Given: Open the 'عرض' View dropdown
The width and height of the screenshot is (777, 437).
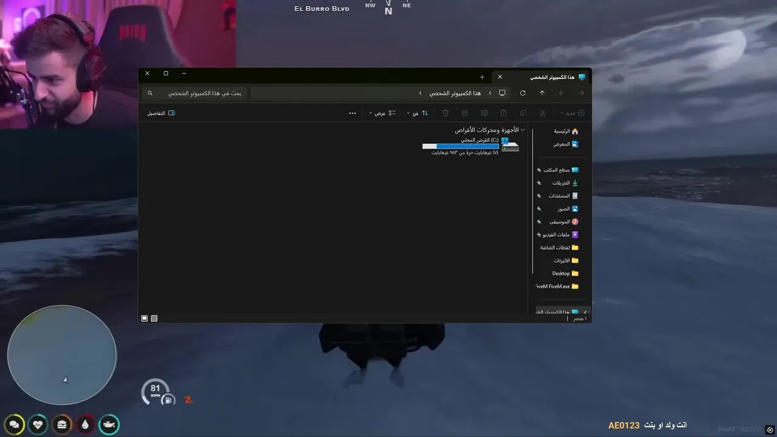Looking at the screenshot, I should [382, 113].
